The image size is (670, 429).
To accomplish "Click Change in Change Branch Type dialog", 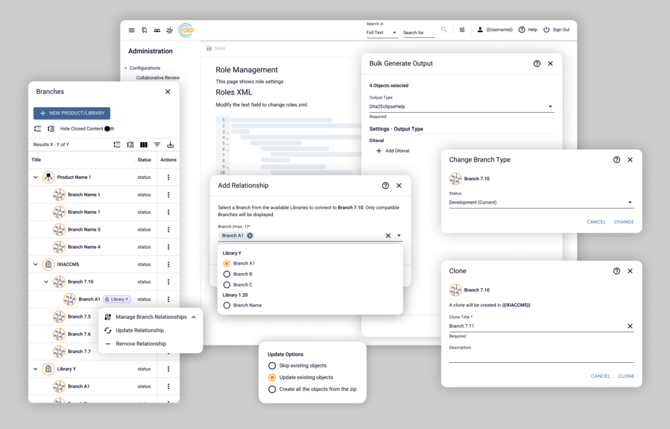I will (x=624, y=222).
